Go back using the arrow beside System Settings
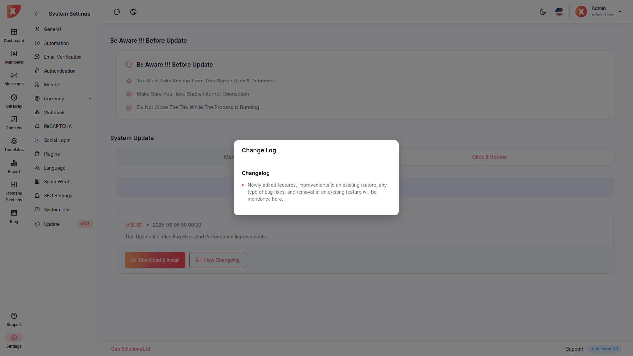This screenshot has width=633, height=356. point(37,14)
